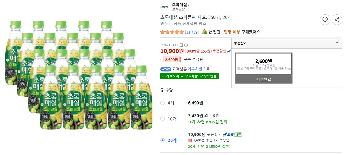Click the info icon beside 18,000원

tap(186, 45)
